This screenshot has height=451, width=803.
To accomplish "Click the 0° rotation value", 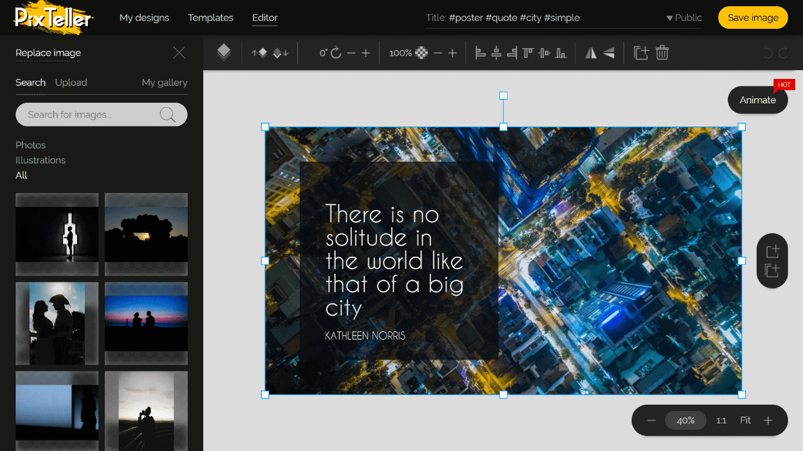I will [x=323, y=53].
